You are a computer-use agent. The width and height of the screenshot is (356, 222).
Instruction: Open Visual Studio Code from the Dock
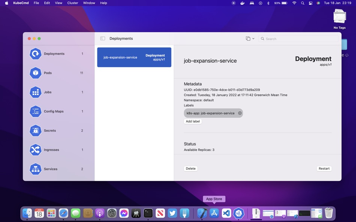tap(226, 213)
